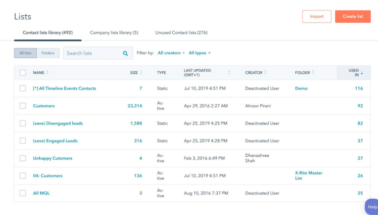Click size 23,314 for Customers
The height and width of the screenshot is (215, 378).
point(135,106)
